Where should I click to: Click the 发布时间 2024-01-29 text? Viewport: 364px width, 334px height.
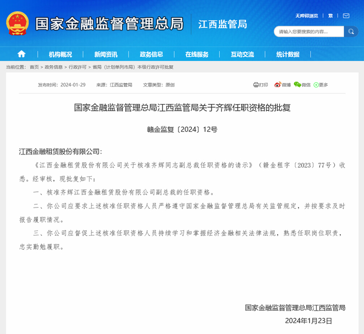point(62,85)
